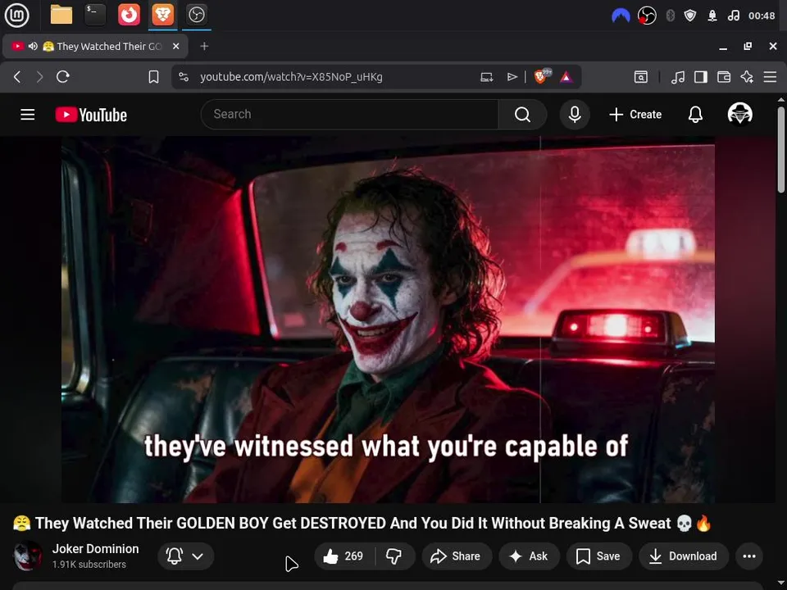787x590 pixels.
Task: Launch the file manager folder icon
Action: [x=61, y=15]
